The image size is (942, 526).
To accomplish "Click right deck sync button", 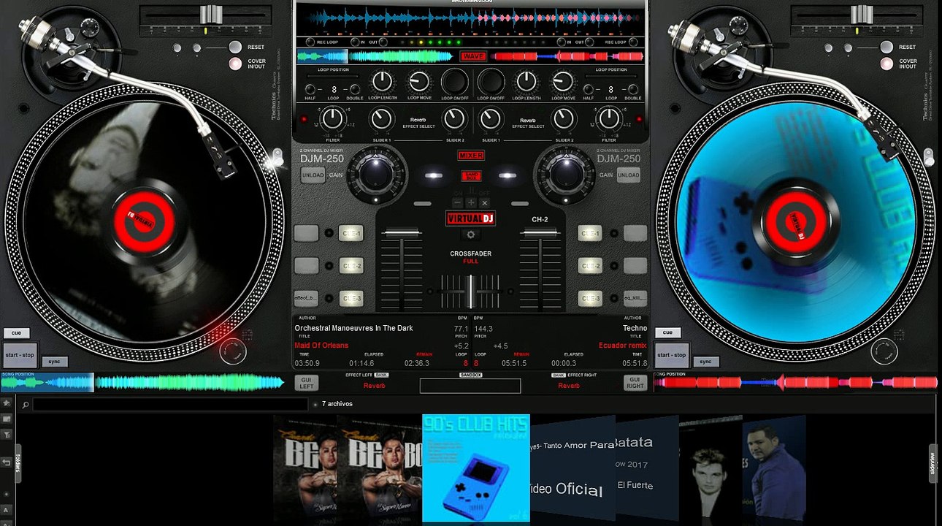I will tap(705, 362).
